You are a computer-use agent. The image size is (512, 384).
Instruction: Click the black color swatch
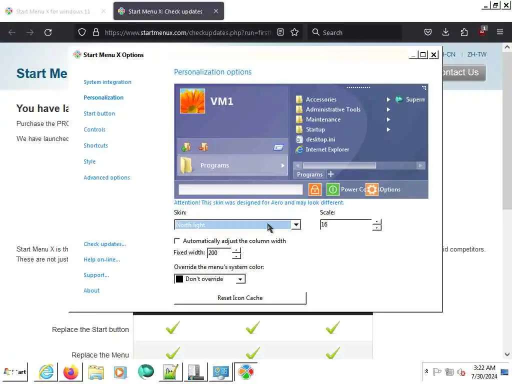pyautogui.click(x=179, y=279)
